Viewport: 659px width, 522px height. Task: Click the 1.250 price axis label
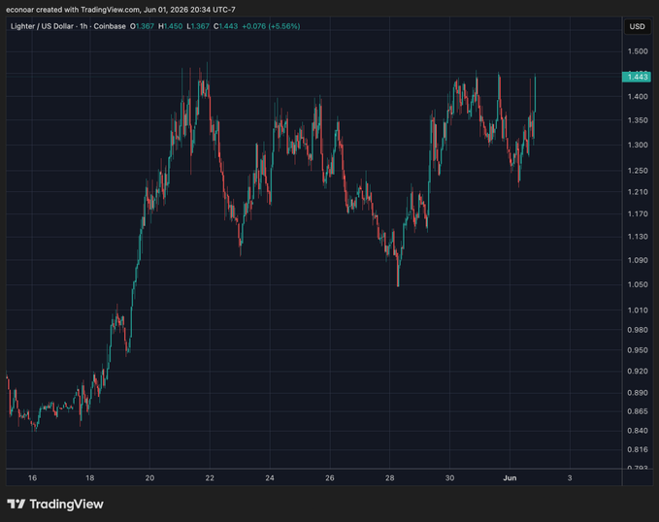tap(638, 171)
